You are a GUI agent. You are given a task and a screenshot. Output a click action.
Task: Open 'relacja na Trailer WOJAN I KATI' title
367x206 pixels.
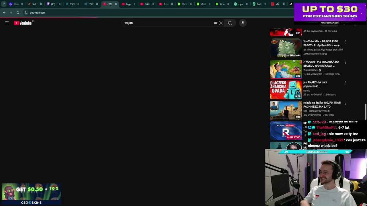322,105
